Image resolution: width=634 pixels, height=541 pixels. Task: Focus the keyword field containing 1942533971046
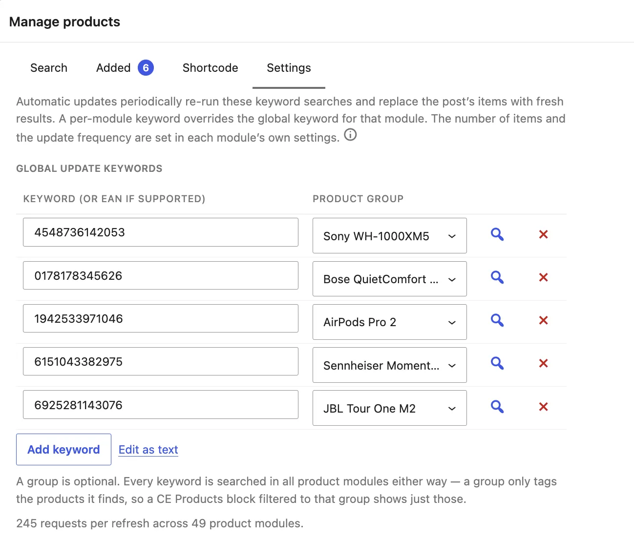(x=161, y=318)
